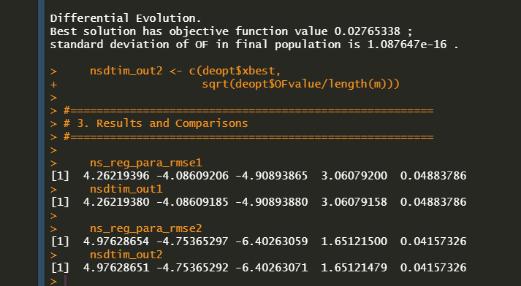This screenshot has width=521, height=286.
Task: Click the ns_reg_para_rmse1 command text
Action: click(146, 163)
